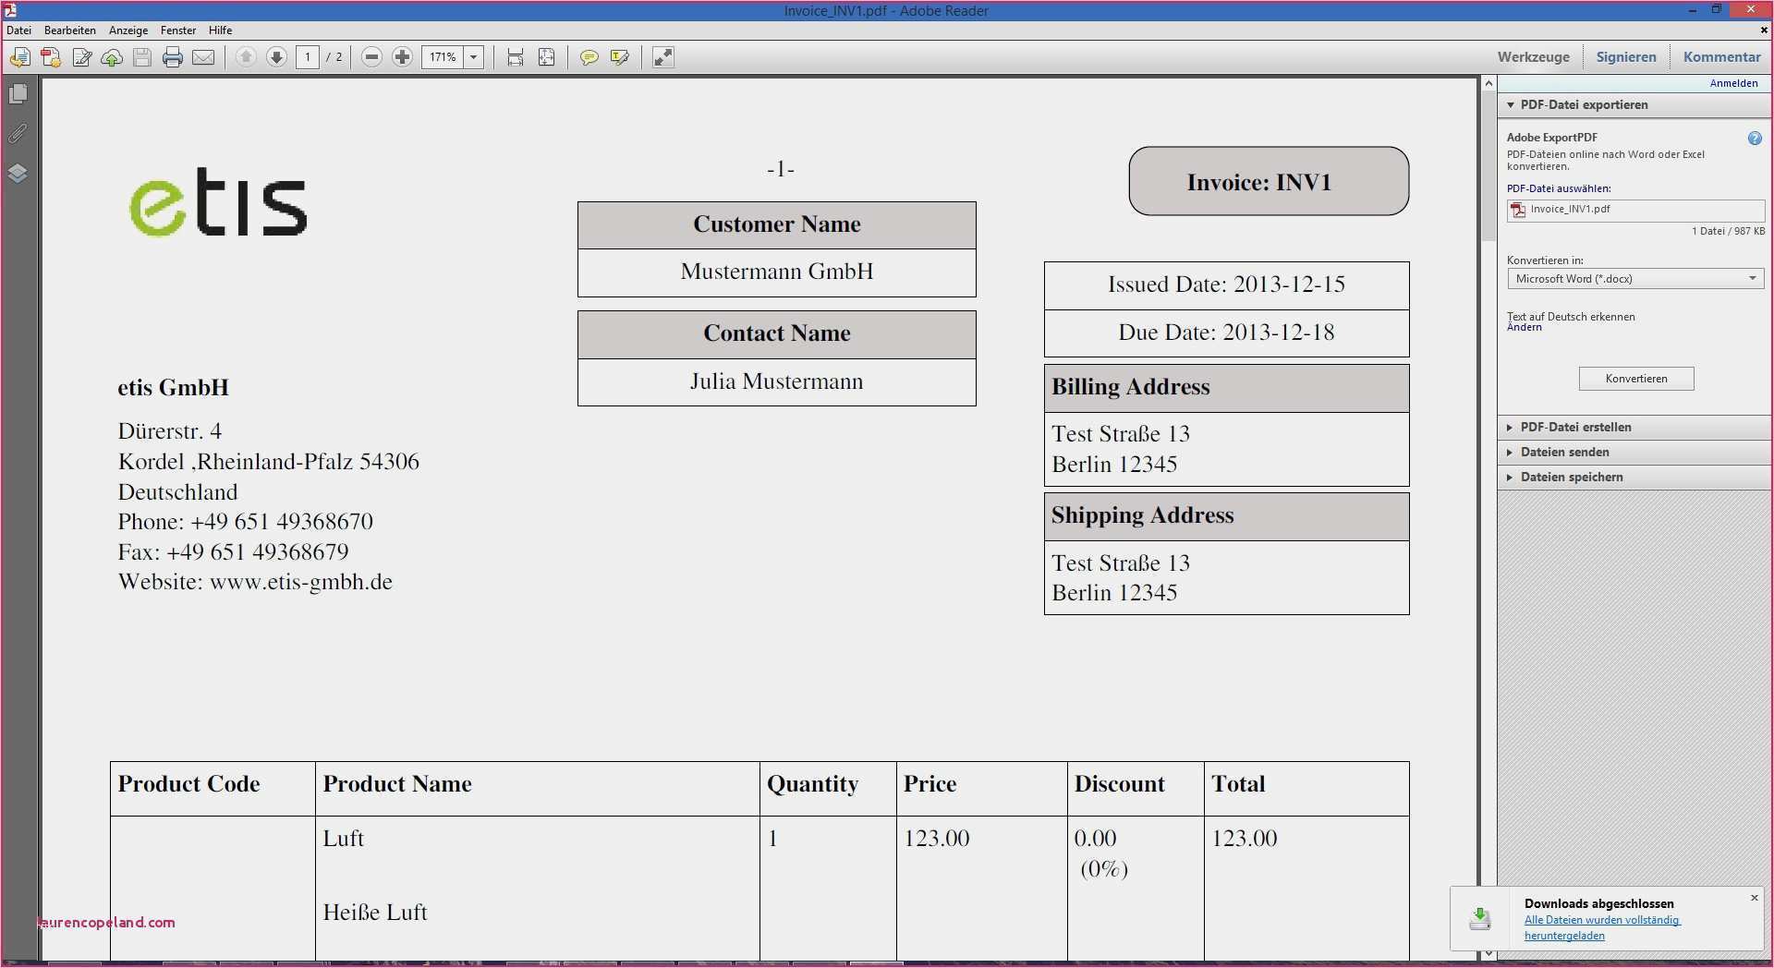The width and height of the screenshot is (1774, 968).
Task: Click the Anmelden link
Action: pyautogui.click(x=1733, y=83)
